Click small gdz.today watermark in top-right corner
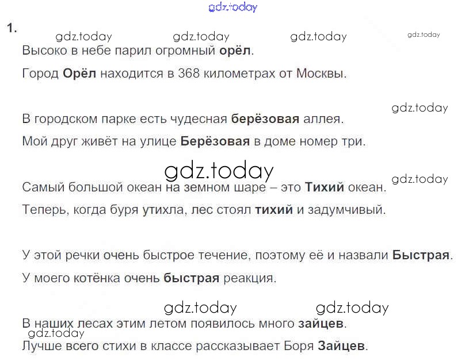The width and height of the screenshot is (465, 361). coord(424,34)
